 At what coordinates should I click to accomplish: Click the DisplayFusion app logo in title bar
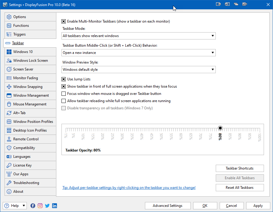pyautogui.click(x=5, y=5)
